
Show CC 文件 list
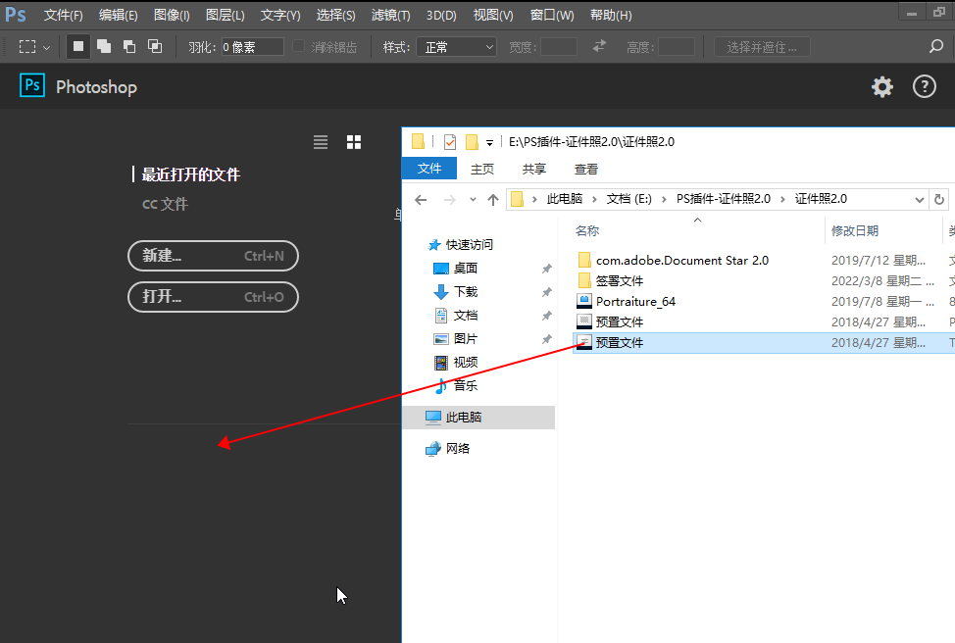point(165,204)
